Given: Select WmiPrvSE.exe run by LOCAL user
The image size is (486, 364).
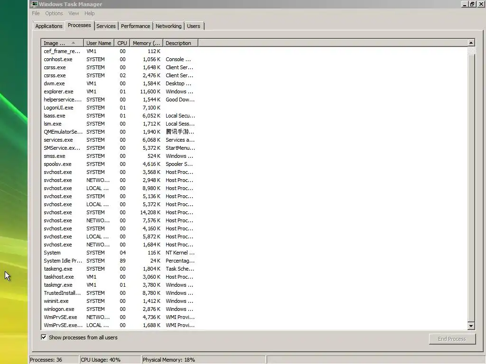Looking at the screenshot, I should tap(119, 325).
